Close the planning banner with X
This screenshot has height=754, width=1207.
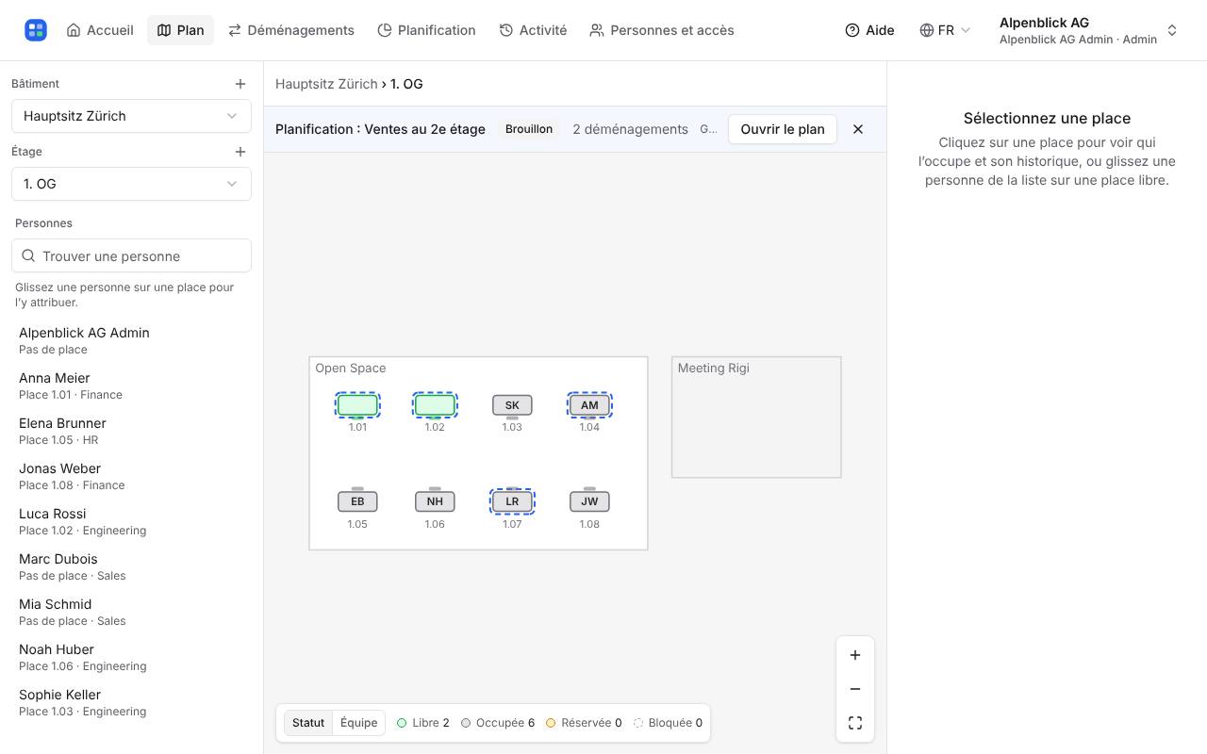point(858,129)
